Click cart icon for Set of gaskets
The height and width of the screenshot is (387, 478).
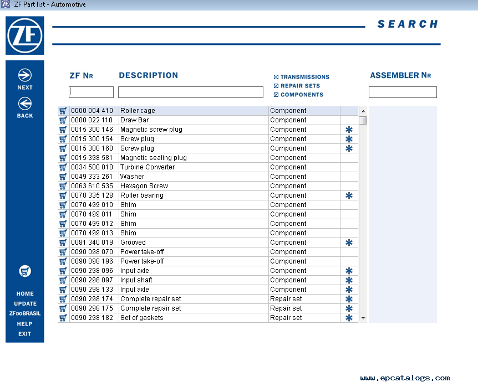click(x=63, y=318)
